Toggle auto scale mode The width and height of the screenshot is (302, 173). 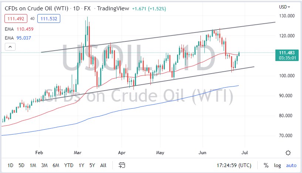[x=291, y=165]
